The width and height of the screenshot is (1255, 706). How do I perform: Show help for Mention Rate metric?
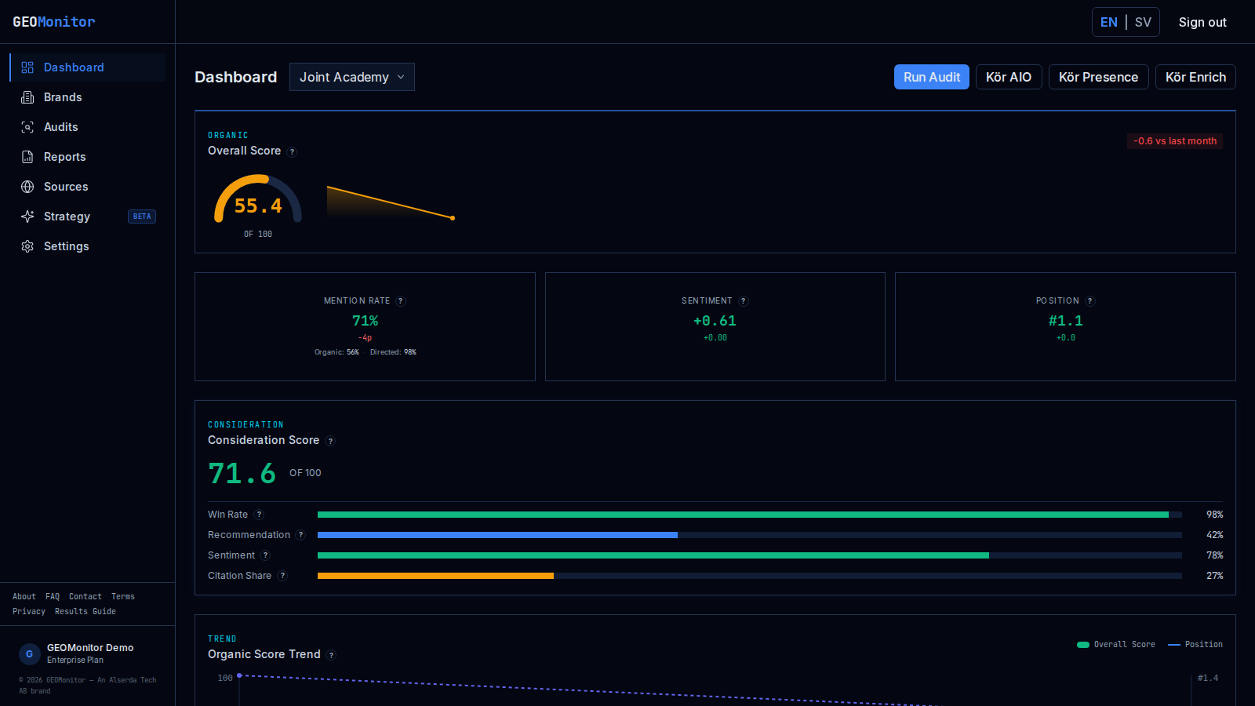tap(401, 301)
